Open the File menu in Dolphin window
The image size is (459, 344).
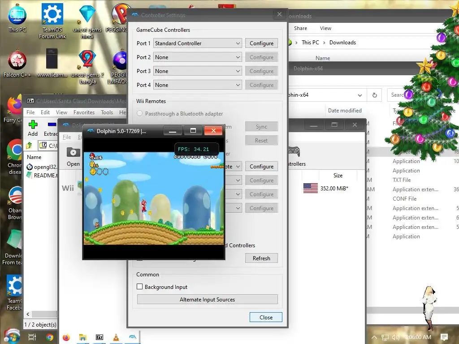67,137
